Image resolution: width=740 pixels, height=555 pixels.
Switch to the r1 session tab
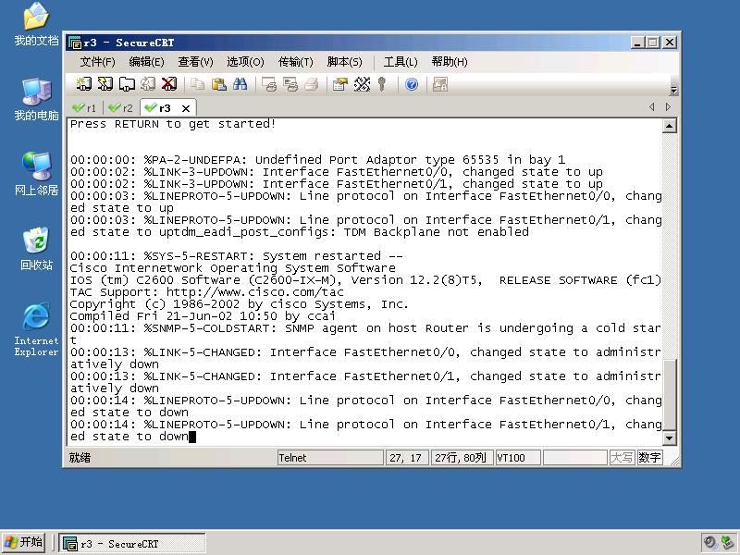point(85,108)
